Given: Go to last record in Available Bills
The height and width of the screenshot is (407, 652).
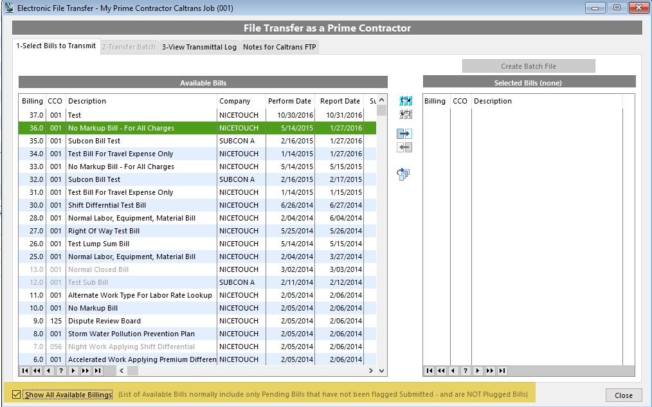Looking at the screenshot, I should [x=97, y=371].
